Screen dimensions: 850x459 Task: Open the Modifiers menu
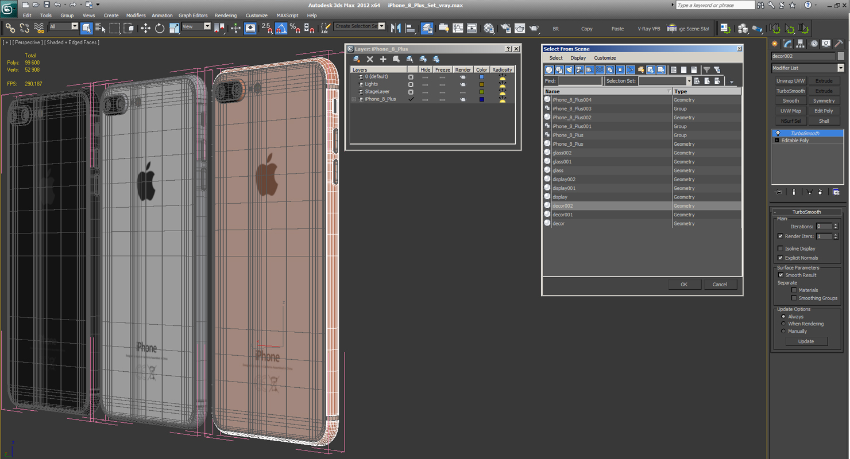[x=136, y=15]
